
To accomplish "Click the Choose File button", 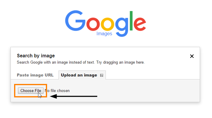I will pyautogui.click(x=31, y=91).
